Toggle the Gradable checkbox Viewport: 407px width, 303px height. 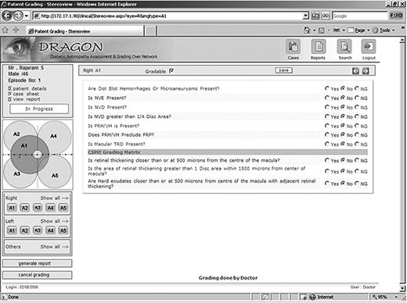click(171, 71)
